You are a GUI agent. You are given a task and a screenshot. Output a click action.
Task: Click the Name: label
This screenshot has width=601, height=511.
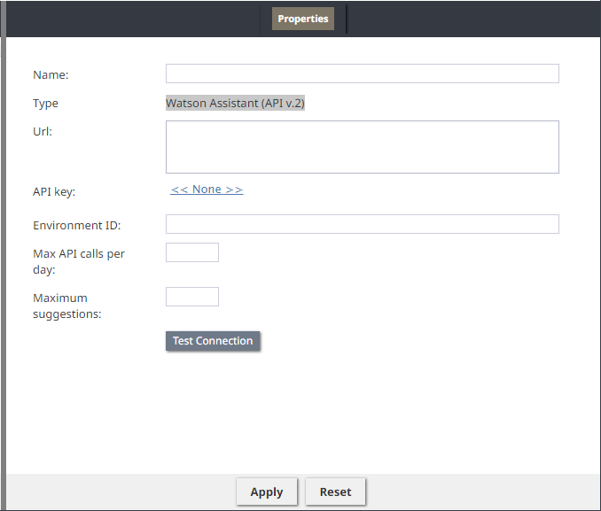click(x=51, y=74)
